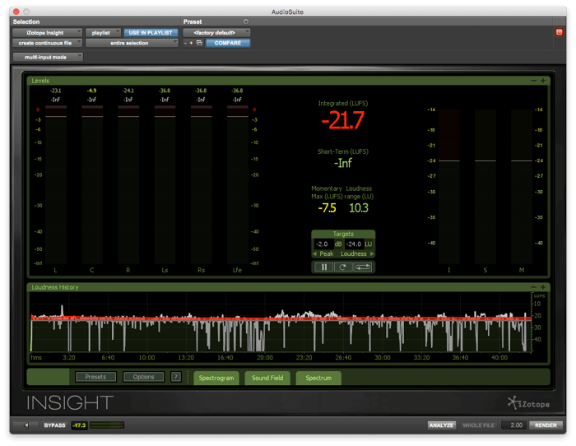Click the Integrated -21.7 readout

point(343,120)
